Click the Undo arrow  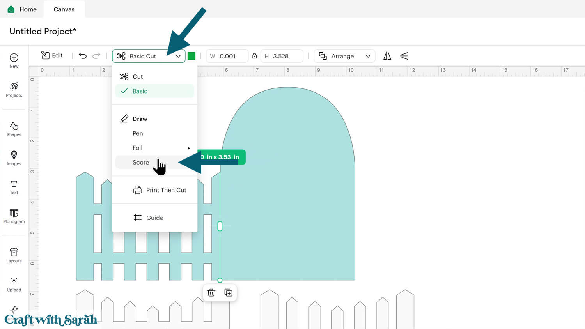click(83, 56)
